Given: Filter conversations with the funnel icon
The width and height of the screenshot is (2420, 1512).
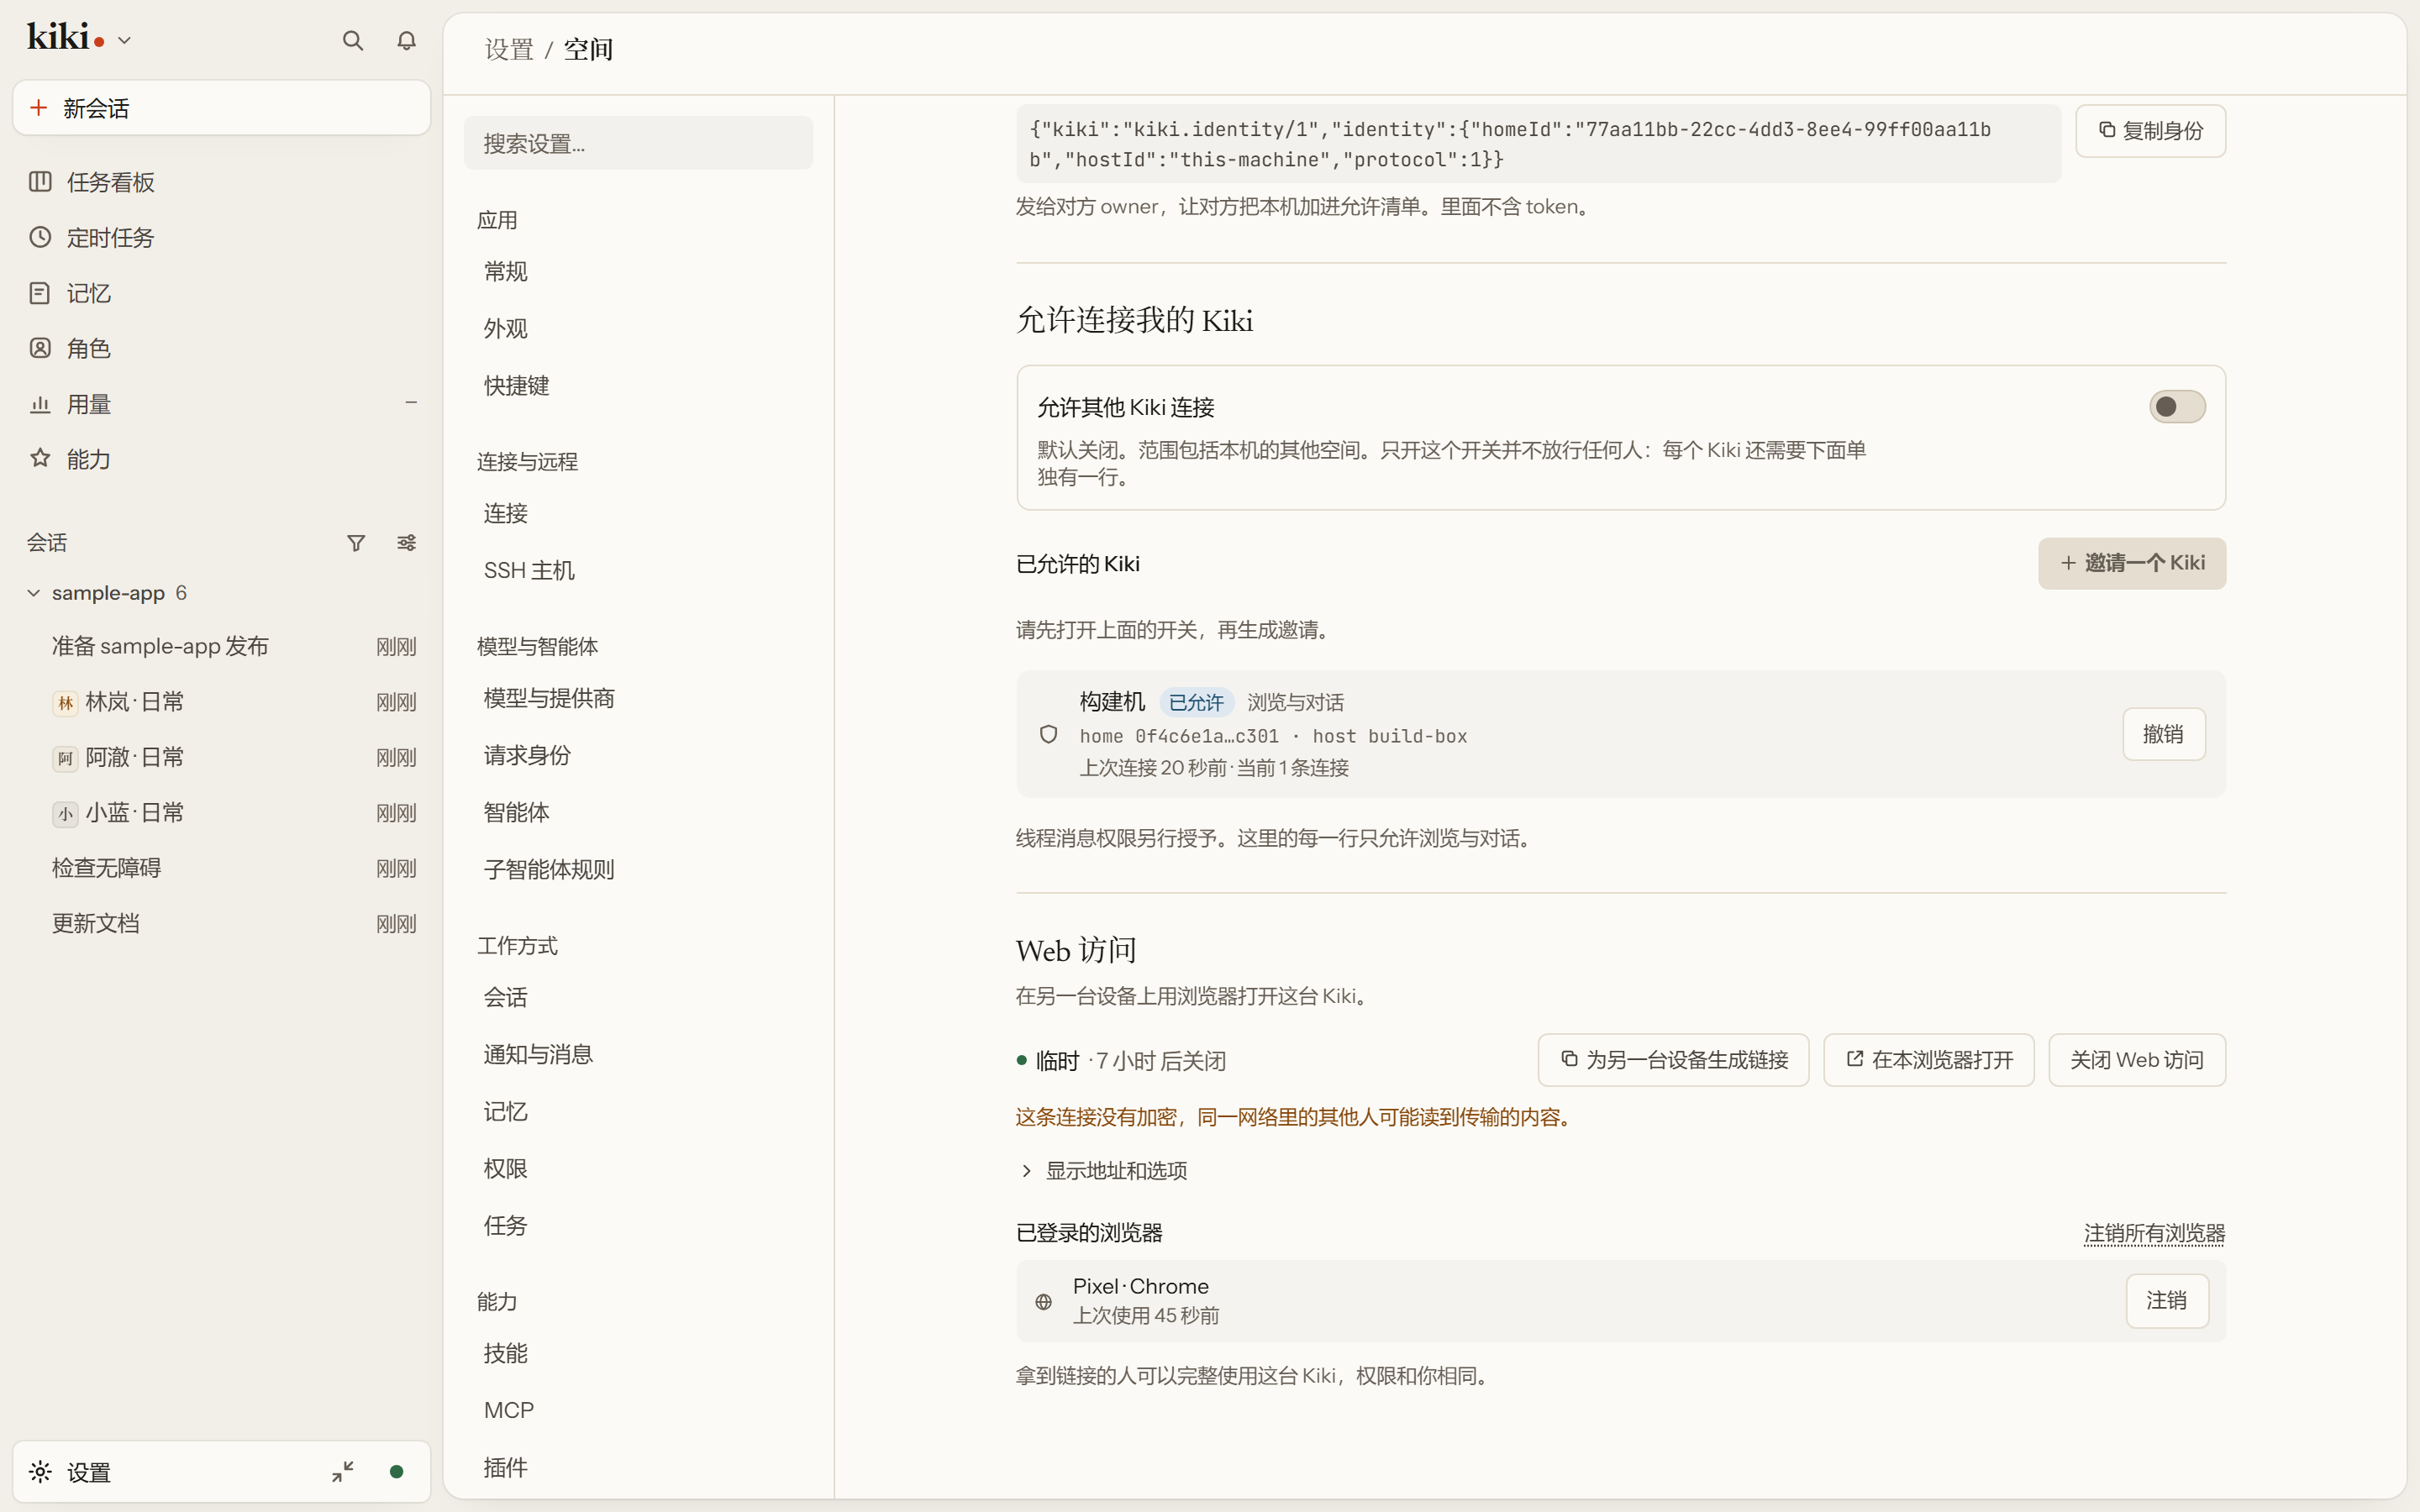Looking at the screenshot, I should (x=356, y=543).
